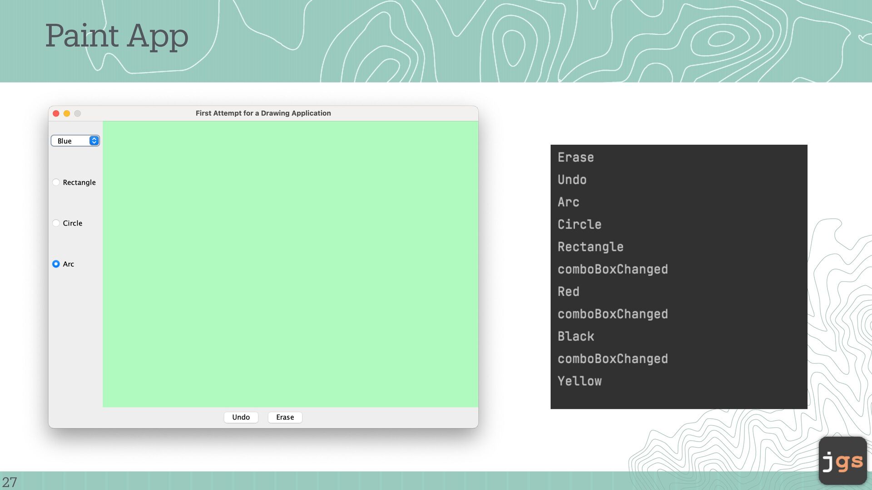The height and width of the screenshot is (490, 872).
Task: Minimize window with the yellow button
Action: point(67,113)
